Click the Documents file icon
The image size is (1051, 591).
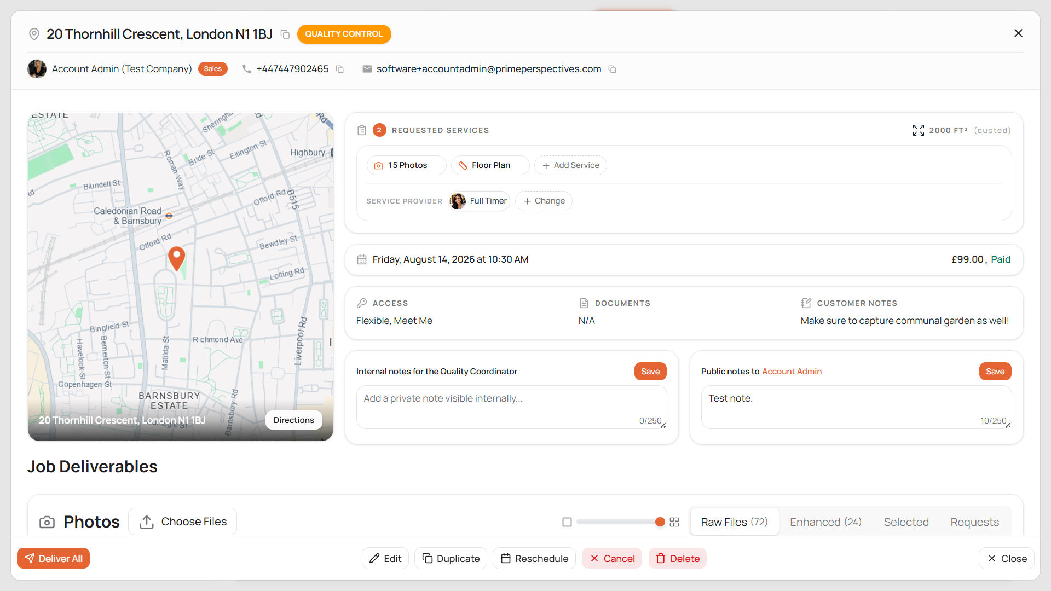coord(584,303)
